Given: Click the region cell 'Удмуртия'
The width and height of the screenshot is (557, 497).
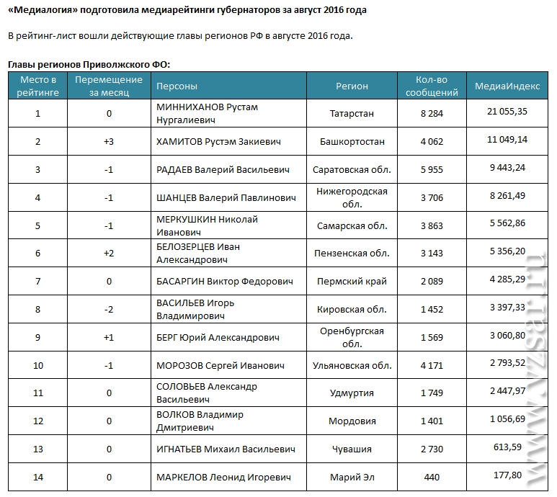Looking at the screenshot, I should [x=352, y=393].
